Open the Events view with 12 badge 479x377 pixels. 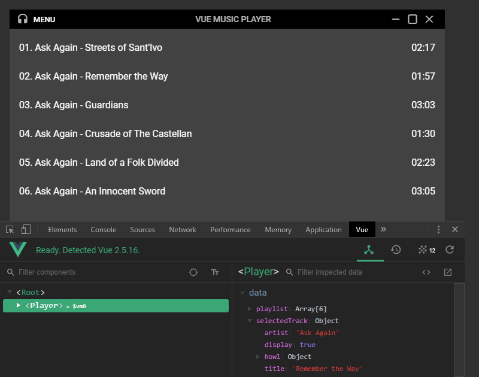click(x=426, y=250)
